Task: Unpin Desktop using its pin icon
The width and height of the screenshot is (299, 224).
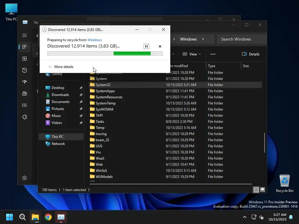Action: pos(81,88)
